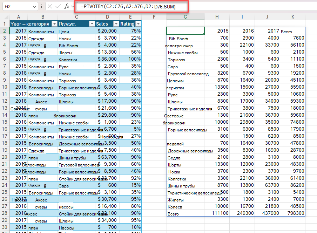Click the formula bar options dots handle
The height and width of the screenshot is (233, 317).
coord(42,6)
